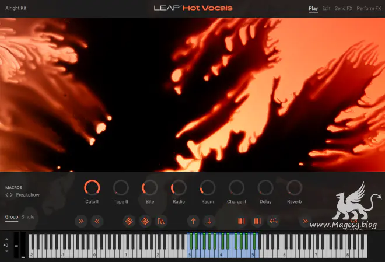Open the Send FX tab
This screenshot has width=385, height=262.
[344, 8]
